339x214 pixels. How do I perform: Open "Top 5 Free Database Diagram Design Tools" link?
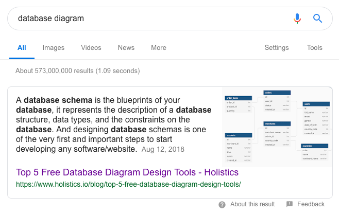(127, 172)
